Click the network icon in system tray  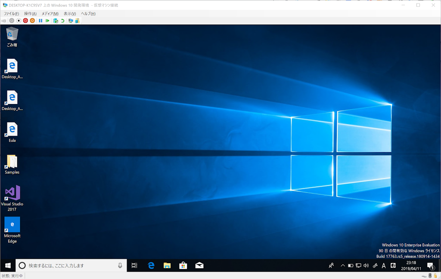(x=358, y=266)
